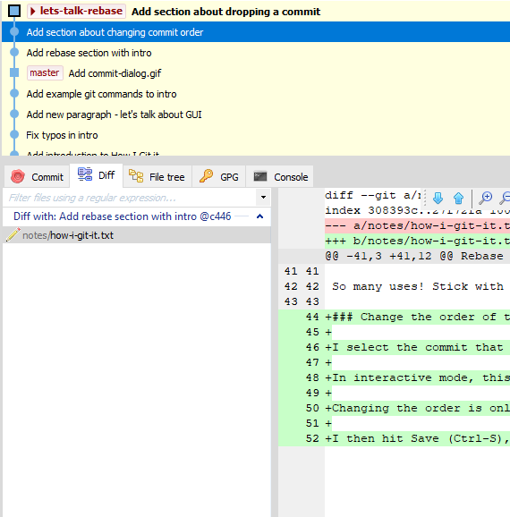Click the red Commit tab icon

point(18,176)
